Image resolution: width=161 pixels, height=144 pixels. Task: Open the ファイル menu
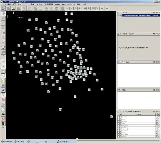tap(3, 4)
